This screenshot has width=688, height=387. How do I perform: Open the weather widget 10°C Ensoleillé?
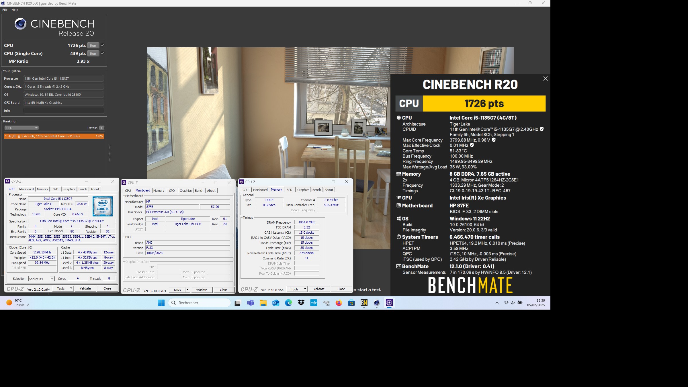point(18,303)
